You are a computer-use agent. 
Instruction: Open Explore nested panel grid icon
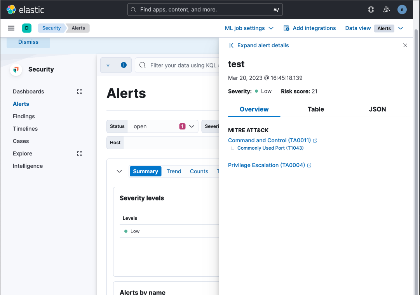coord(80,154)
